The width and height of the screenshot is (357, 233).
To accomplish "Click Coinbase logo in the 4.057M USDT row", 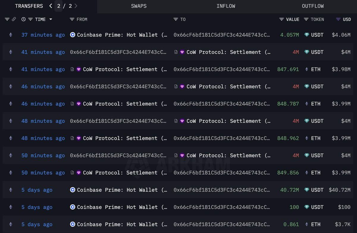I will point(73,35).
